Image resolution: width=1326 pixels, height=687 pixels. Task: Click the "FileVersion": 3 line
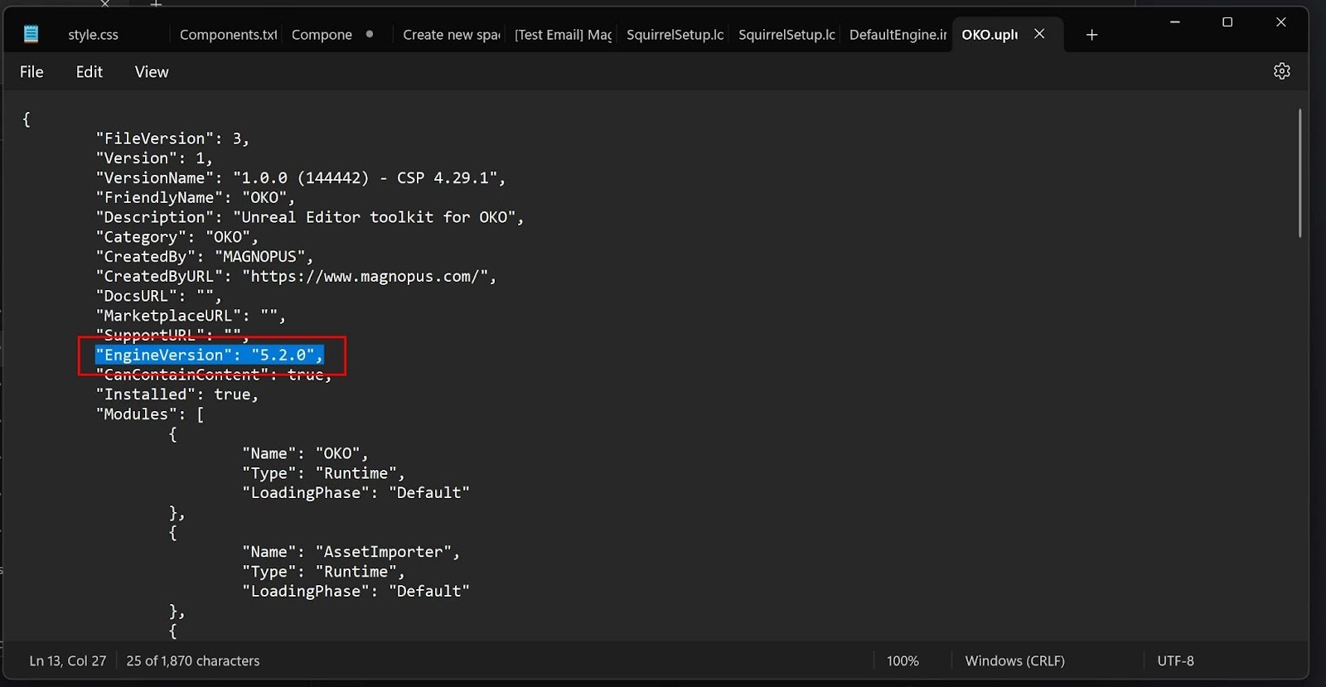click(x=172, y=138)
